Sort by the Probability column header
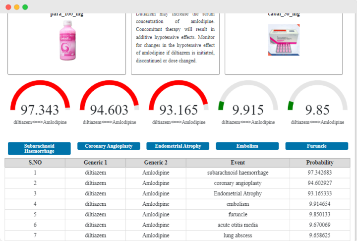The width and height of the screenshot is (357, 241). pos(320,163)
